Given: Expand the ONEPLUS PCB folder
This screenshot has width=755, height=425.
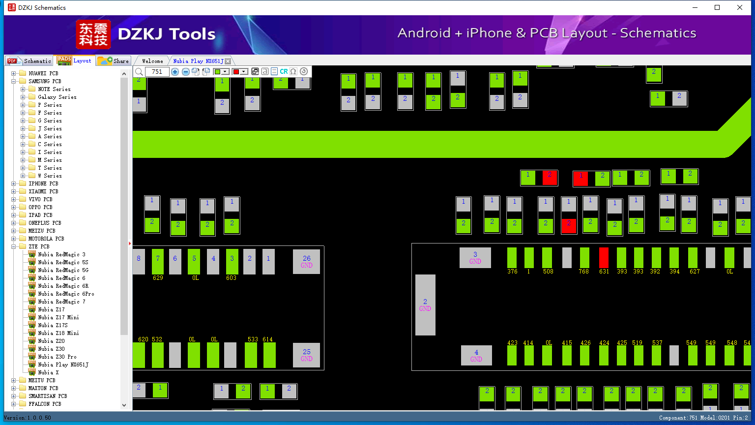Looking at the screenshot, I should pos(14,223).
